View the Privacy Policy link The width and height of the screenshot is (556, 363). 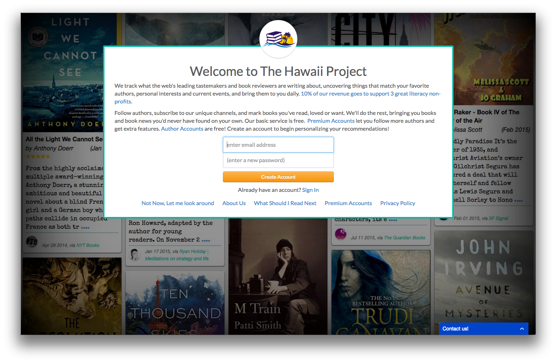pyautogui.click(x=398, y=203)
